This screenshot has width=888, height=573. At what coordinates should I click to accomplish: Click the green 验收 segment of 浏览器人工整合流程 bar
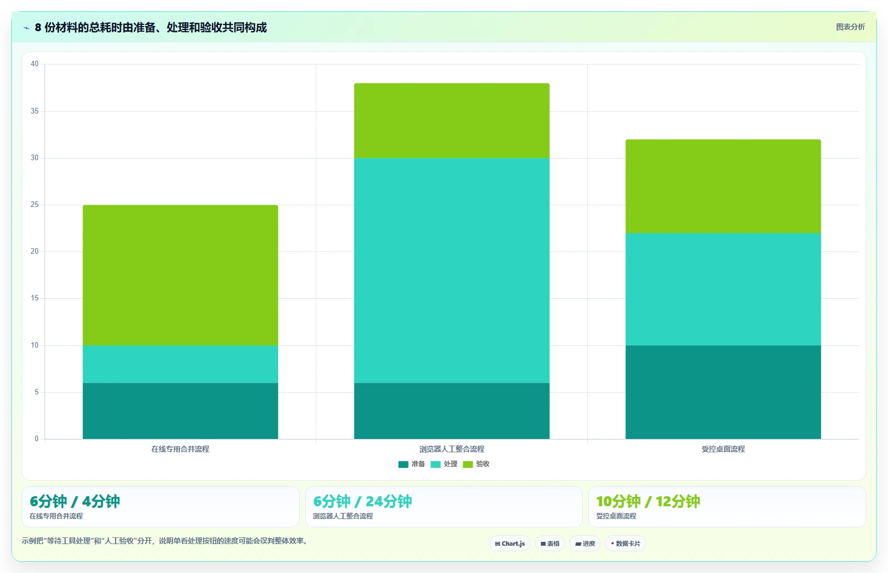click(452, 121)
